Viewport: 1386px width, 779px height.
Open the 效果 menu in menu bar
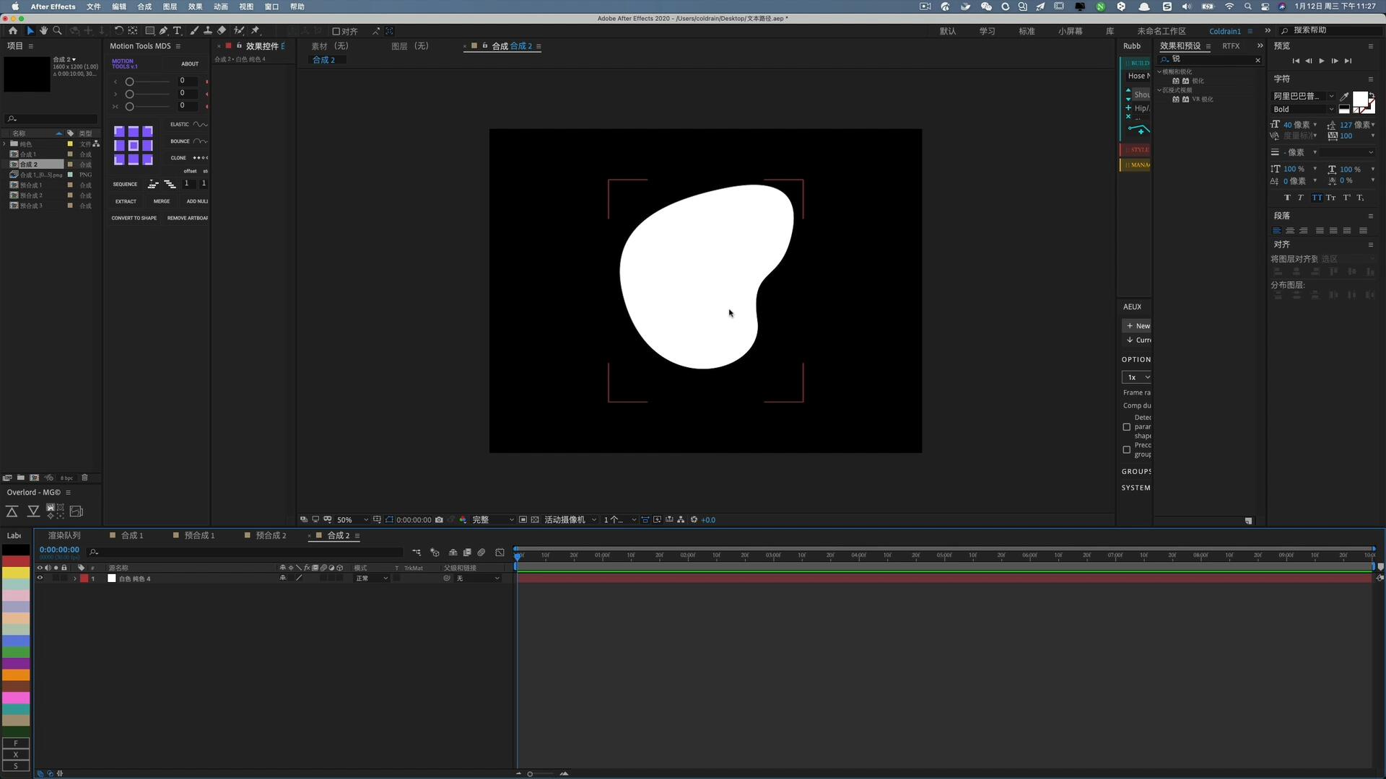point(195,6)
